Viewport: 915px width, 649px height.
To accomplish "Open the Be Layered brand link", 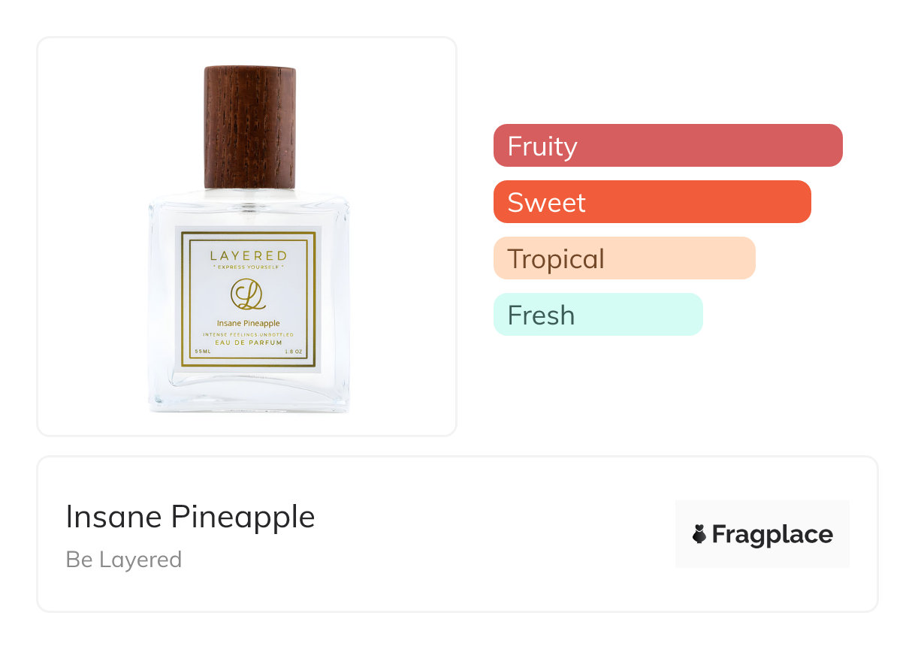I will (124, 560).
